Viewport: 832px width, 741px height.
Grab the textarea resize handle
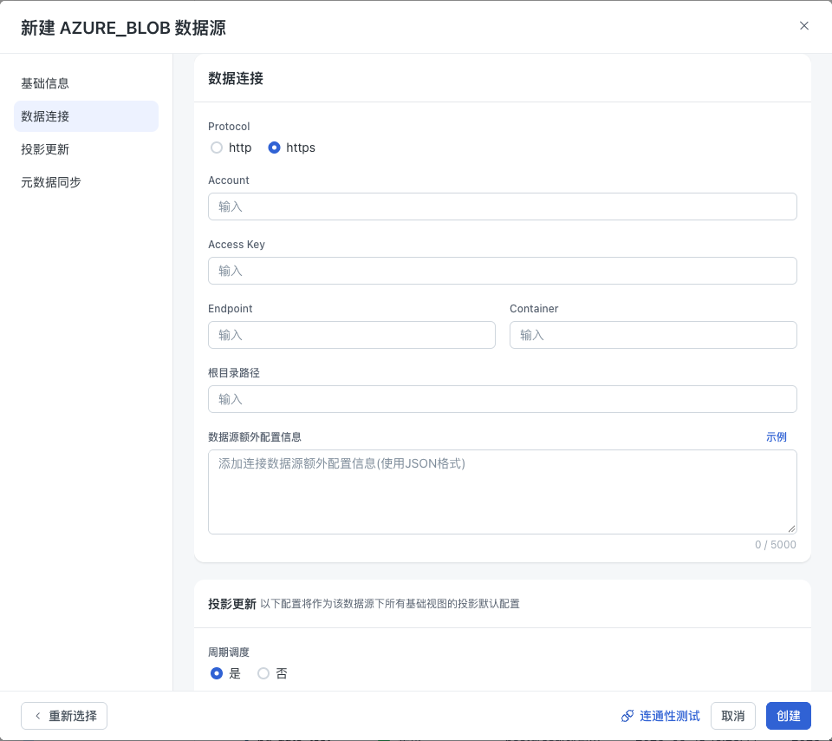pyautogui.click(x=791, y=528)
